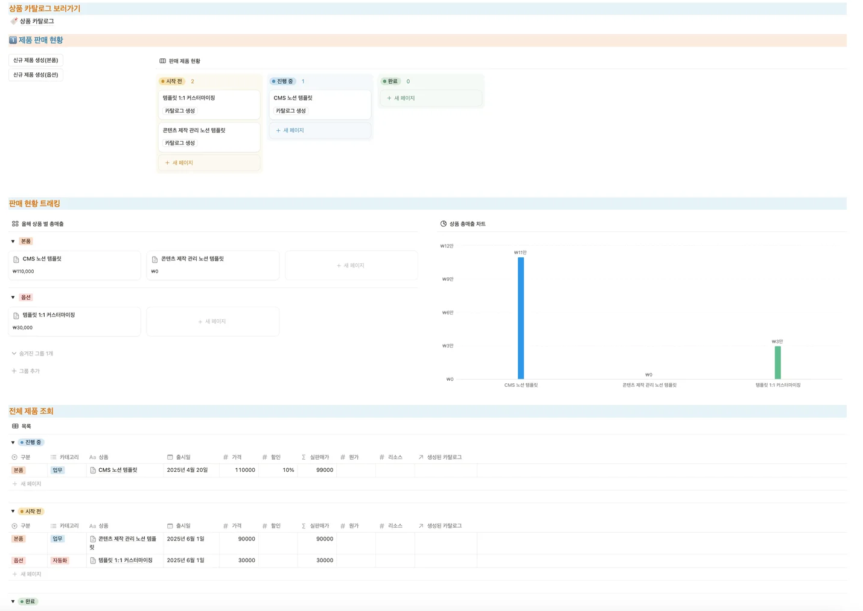Click number icon of 리소스 header in 진행 중 group
This screenshot has width=863, height=611.
coord(382,457)
